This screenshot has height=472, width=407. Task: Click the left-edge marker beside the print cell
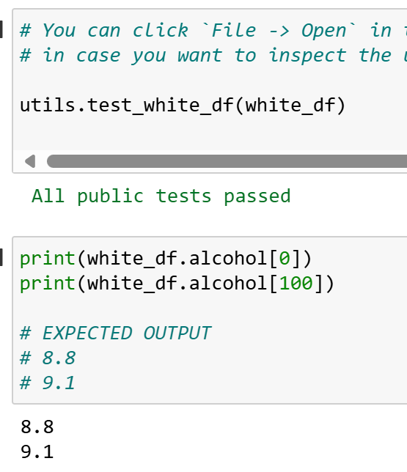pos(1,257)
